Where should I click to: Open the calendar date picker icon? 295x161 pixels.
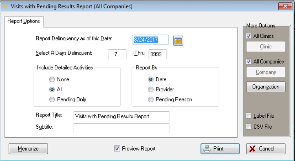tap(178, 41)
